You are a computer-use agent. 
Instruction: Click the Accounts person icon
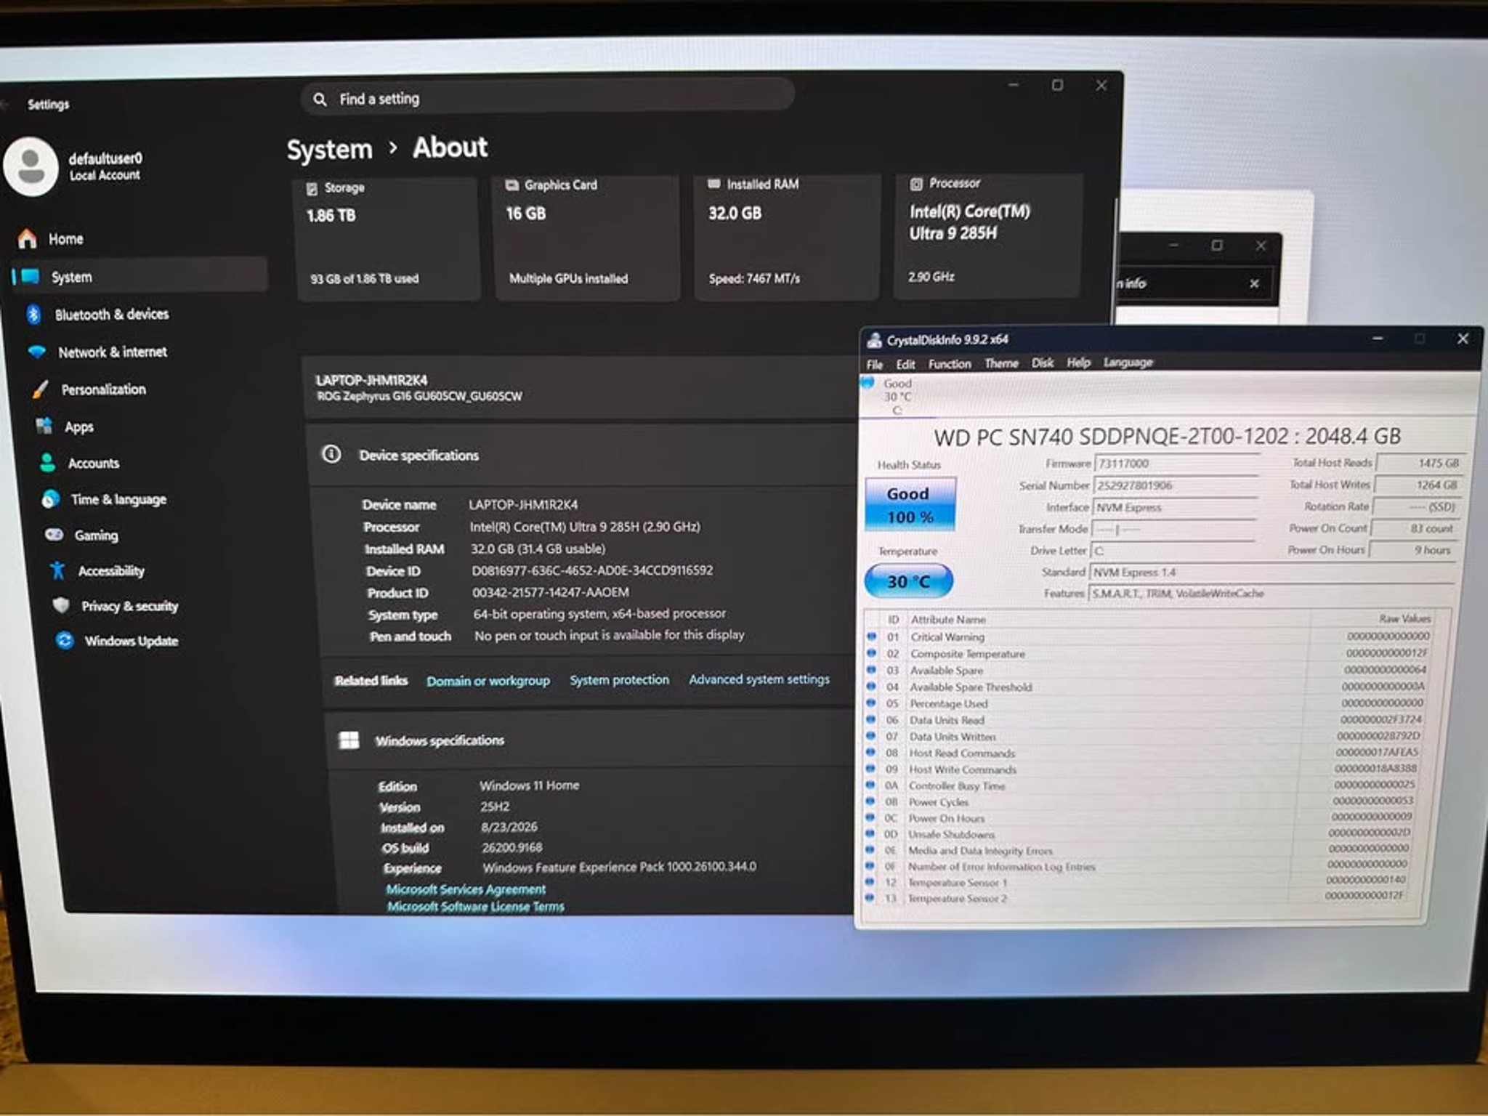click(x=48, y=463)
